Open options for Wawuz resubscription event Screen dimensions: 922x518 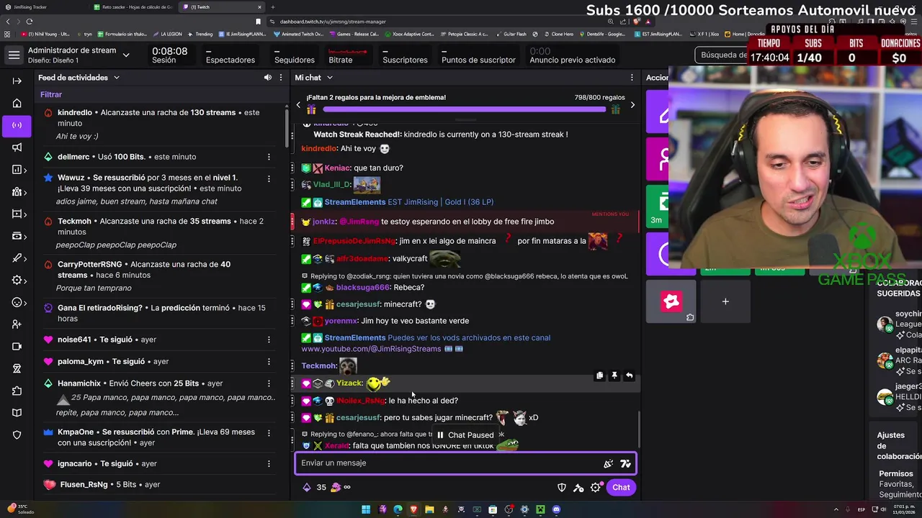pos(269,178)
